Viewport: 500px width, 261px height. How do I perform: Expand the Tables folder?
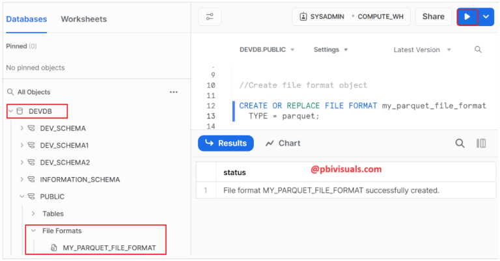tap(33, 213)
